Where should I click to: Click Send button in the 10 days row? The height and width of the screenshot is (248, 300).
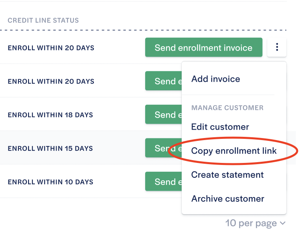(163, 182)
